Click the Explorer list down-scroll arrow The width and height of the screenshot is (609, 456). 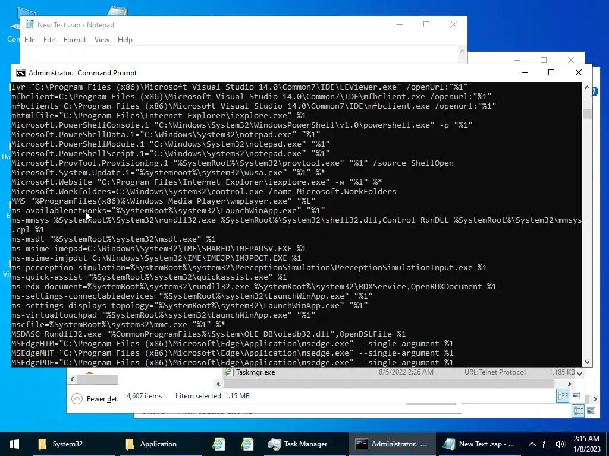tap(579, 373)
